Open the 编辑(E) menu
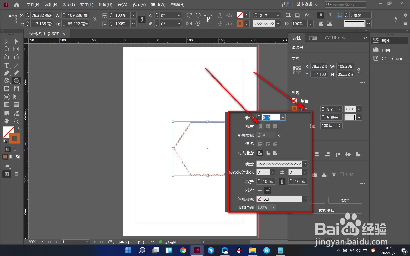 pos(51,5)
